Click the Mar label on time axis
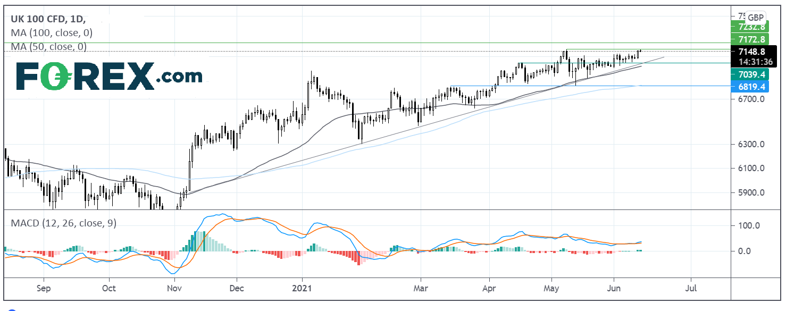The width and height of the screenshot is (786, 311). 421,289
